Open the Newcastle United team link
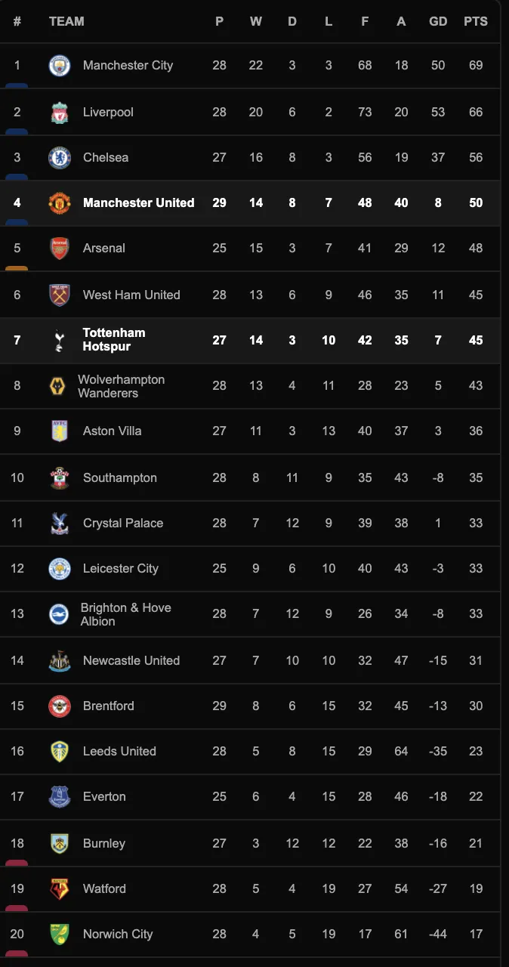 (131, 660)
